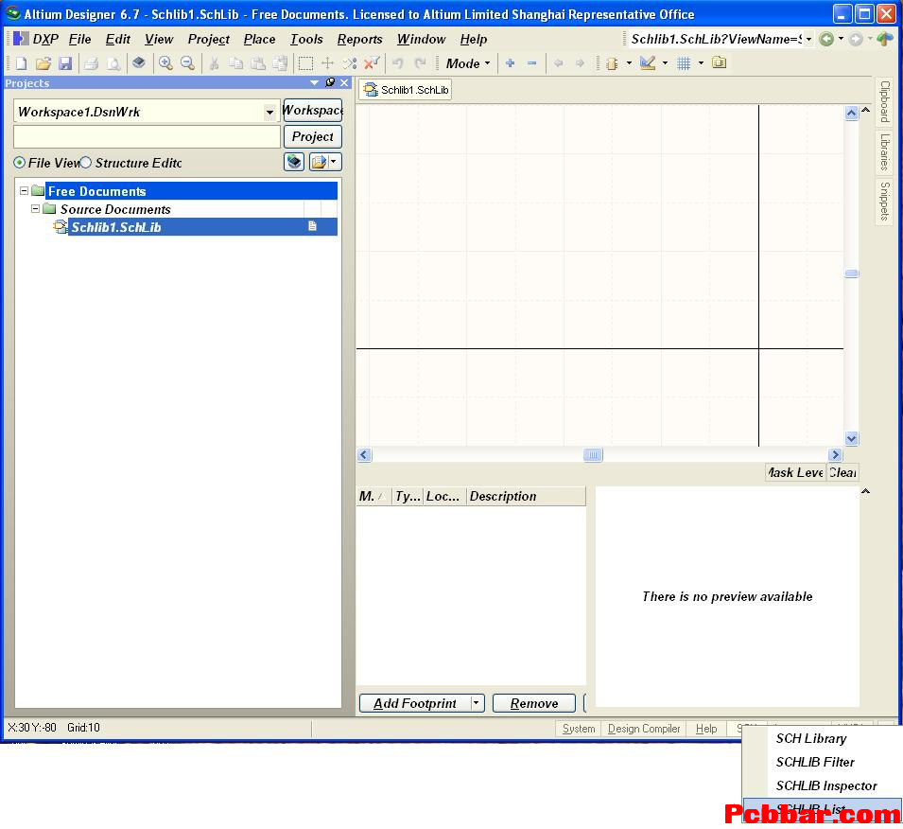Select SCHLIB Filter from popup menu
The height and width of the screenshot is (829, 903).
click(815, 762)
